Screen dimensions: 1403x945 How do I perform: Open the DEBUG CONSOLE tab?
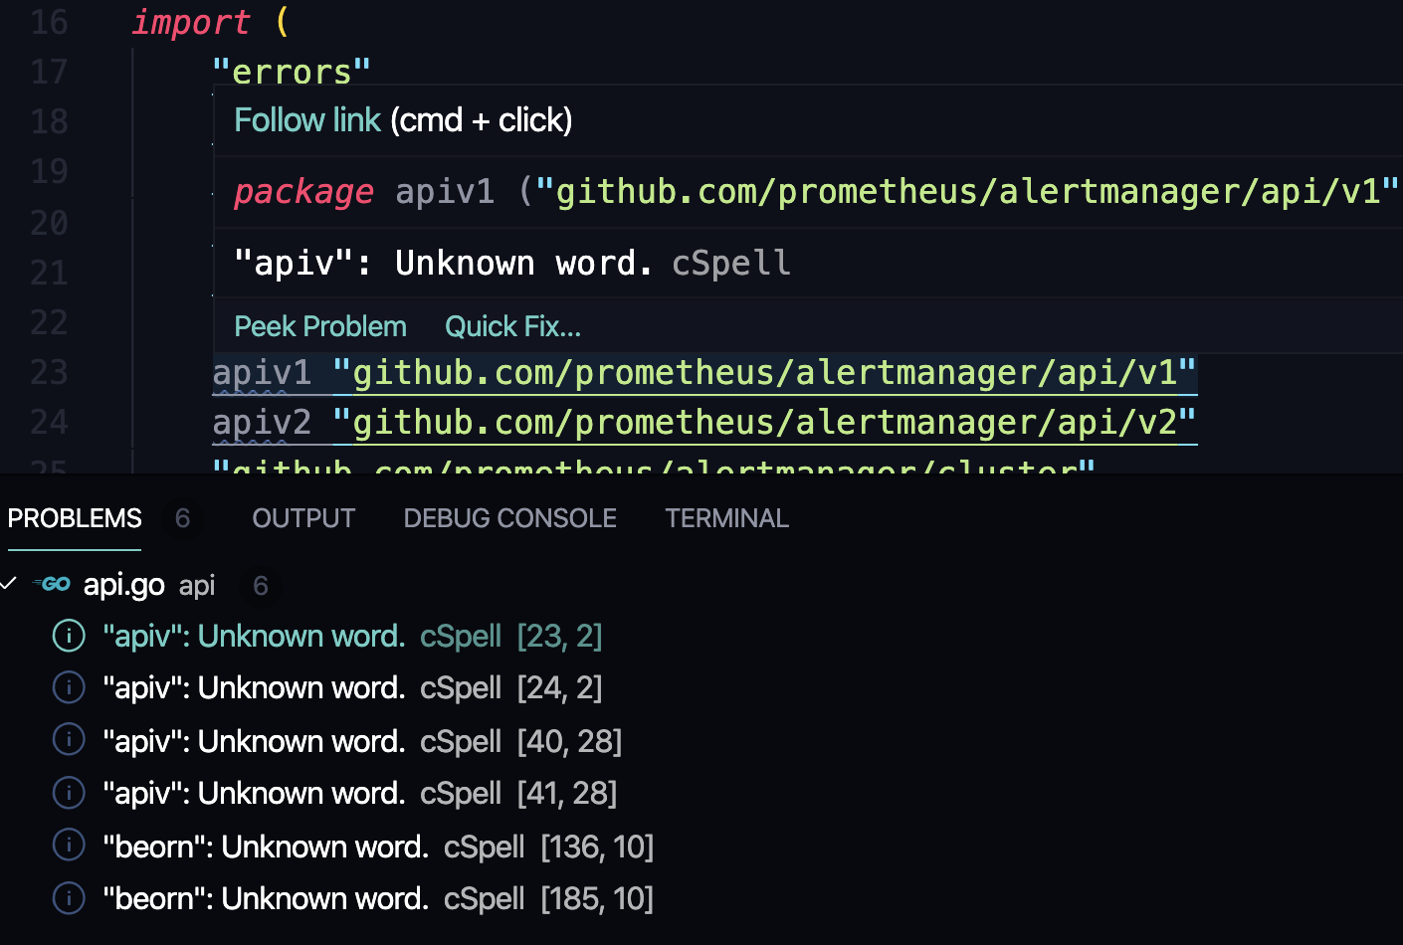pyautogui.click(x=509, y=517)
